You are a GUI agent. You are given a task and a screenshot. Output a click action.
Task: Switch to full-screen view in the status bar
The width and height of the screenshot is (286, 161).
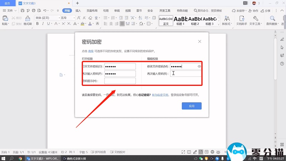pos(183,152)
